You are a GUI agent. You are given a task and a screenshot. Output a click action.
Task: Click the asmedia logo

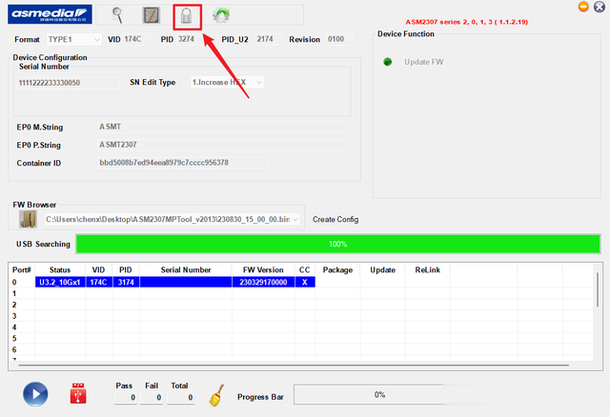coord(50,14)
